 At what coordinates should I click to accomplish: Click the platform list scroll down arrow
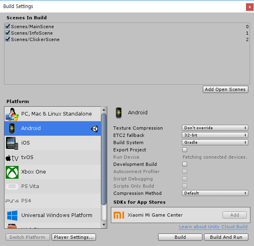[x=104, y=225]
